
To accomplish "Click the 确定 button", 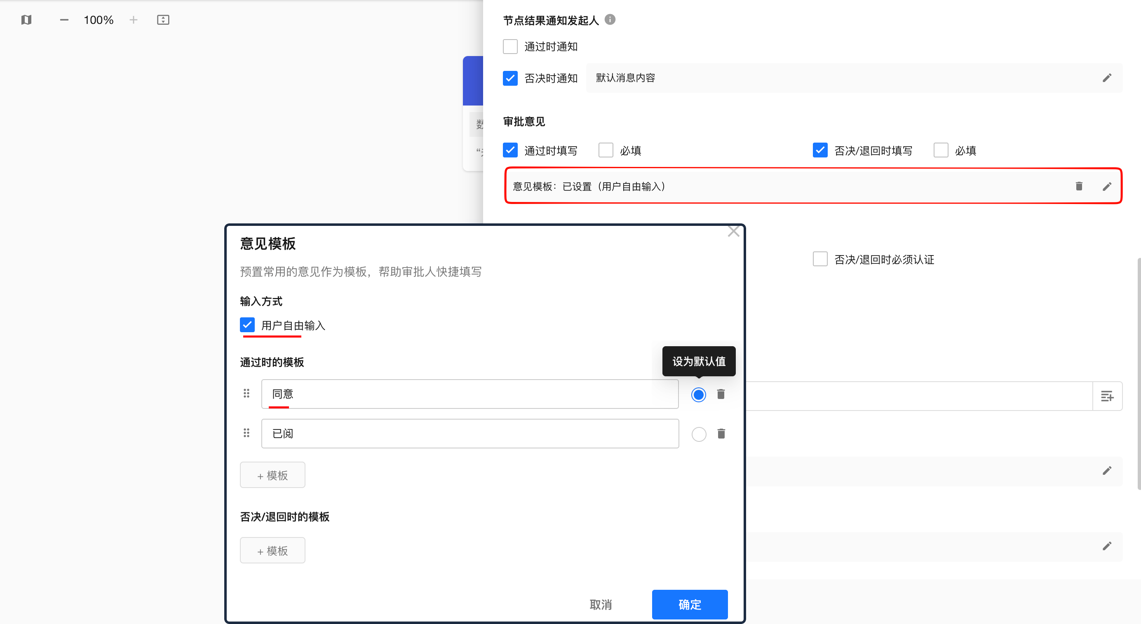I will (689, 604).
